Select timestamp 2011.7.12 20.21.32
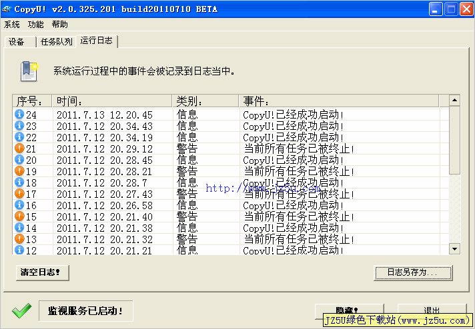Viewport: 475px width, 329px height. (105, 240)
